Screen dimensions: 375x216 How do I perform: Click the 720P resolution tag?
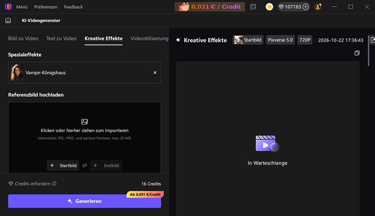(x=305, y=40)
